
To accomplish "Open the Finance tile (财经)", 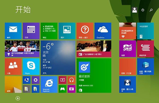I will pos(49,31).
